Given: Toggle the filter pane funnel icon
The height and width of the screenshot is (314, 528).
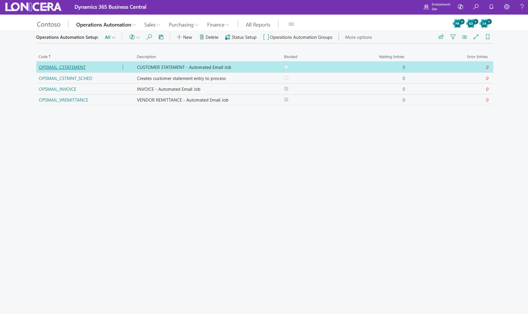Looking at the screenshot, I should (x=453, y=37).
